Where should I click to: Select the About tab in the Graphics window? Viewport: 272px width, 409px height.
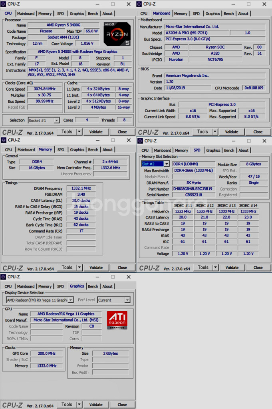pyautogui.click(x=107, y=286)
